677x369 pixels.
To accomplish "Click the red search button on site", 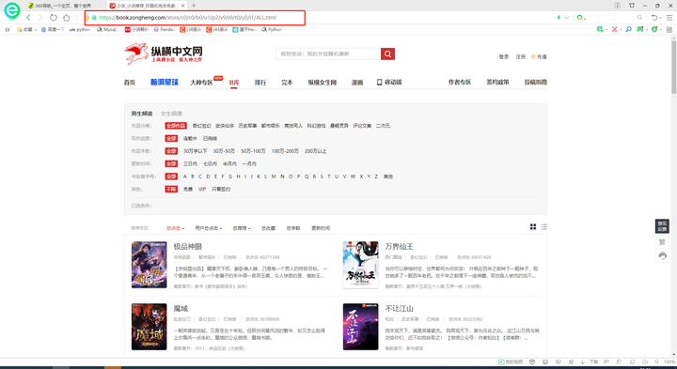I will coord(387,54).
